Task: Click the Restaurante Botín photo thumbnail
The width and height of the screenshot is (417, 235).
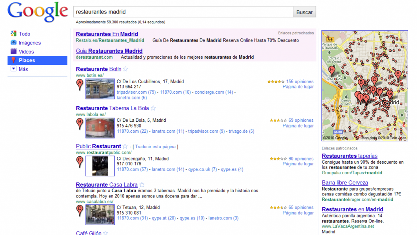Action: click(100, 88)
